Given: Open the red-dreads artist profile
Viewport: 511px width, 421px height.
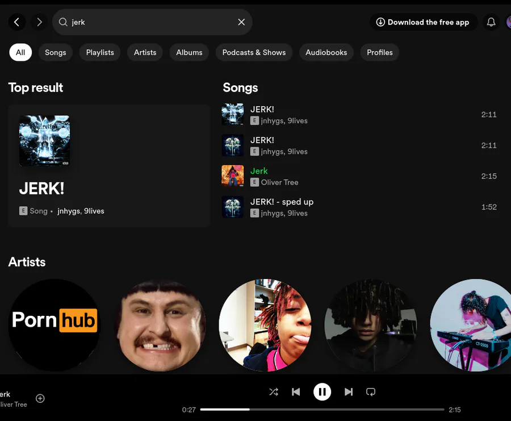Looking at the screenshot, I should (x=265, y=325).
